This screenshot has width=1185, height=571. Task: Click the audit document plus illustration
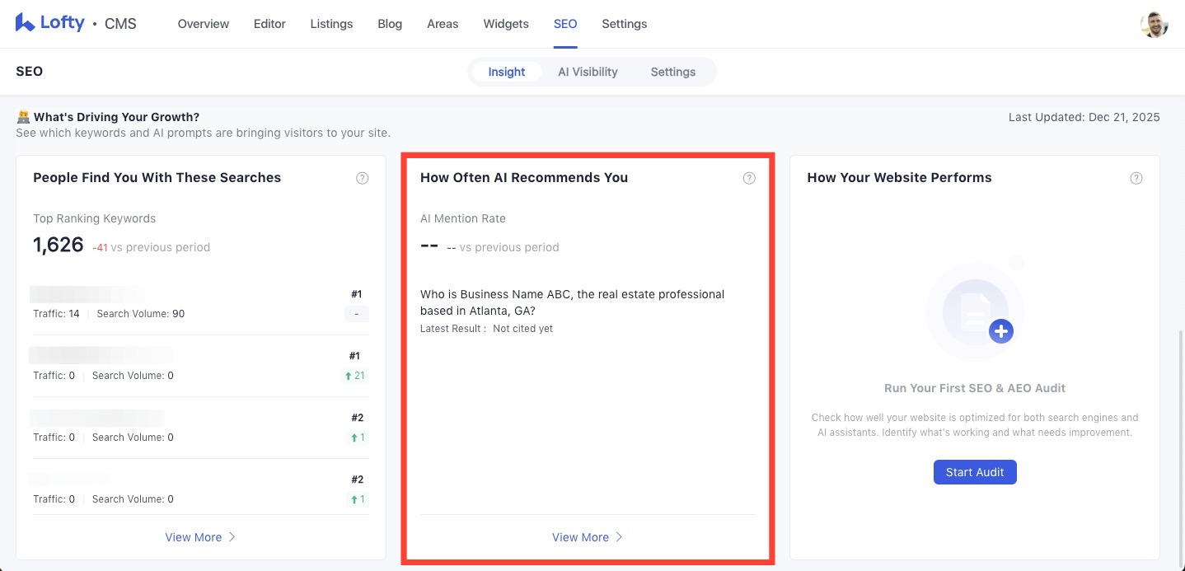[x=975, y=311]
